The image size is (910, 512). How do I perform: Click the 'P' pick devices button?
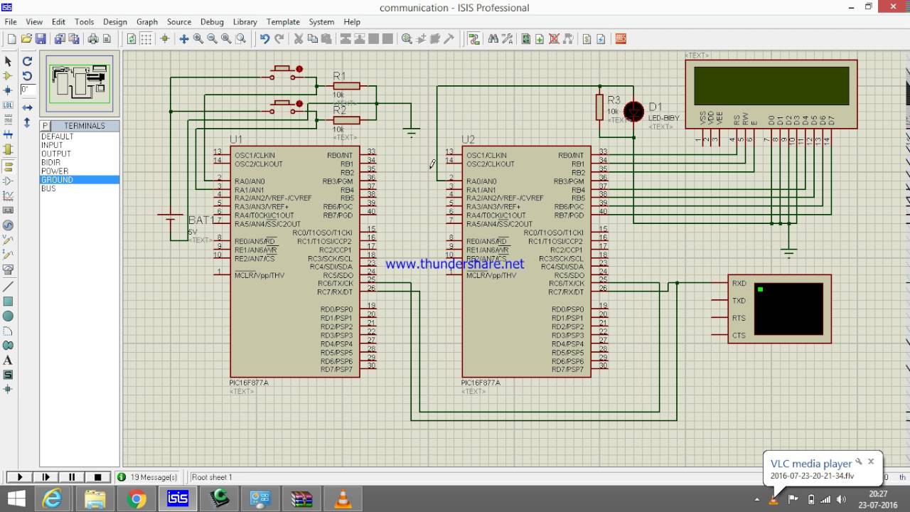coord(45,126)
